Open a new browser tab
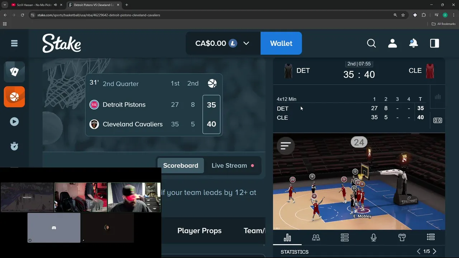 127,5
